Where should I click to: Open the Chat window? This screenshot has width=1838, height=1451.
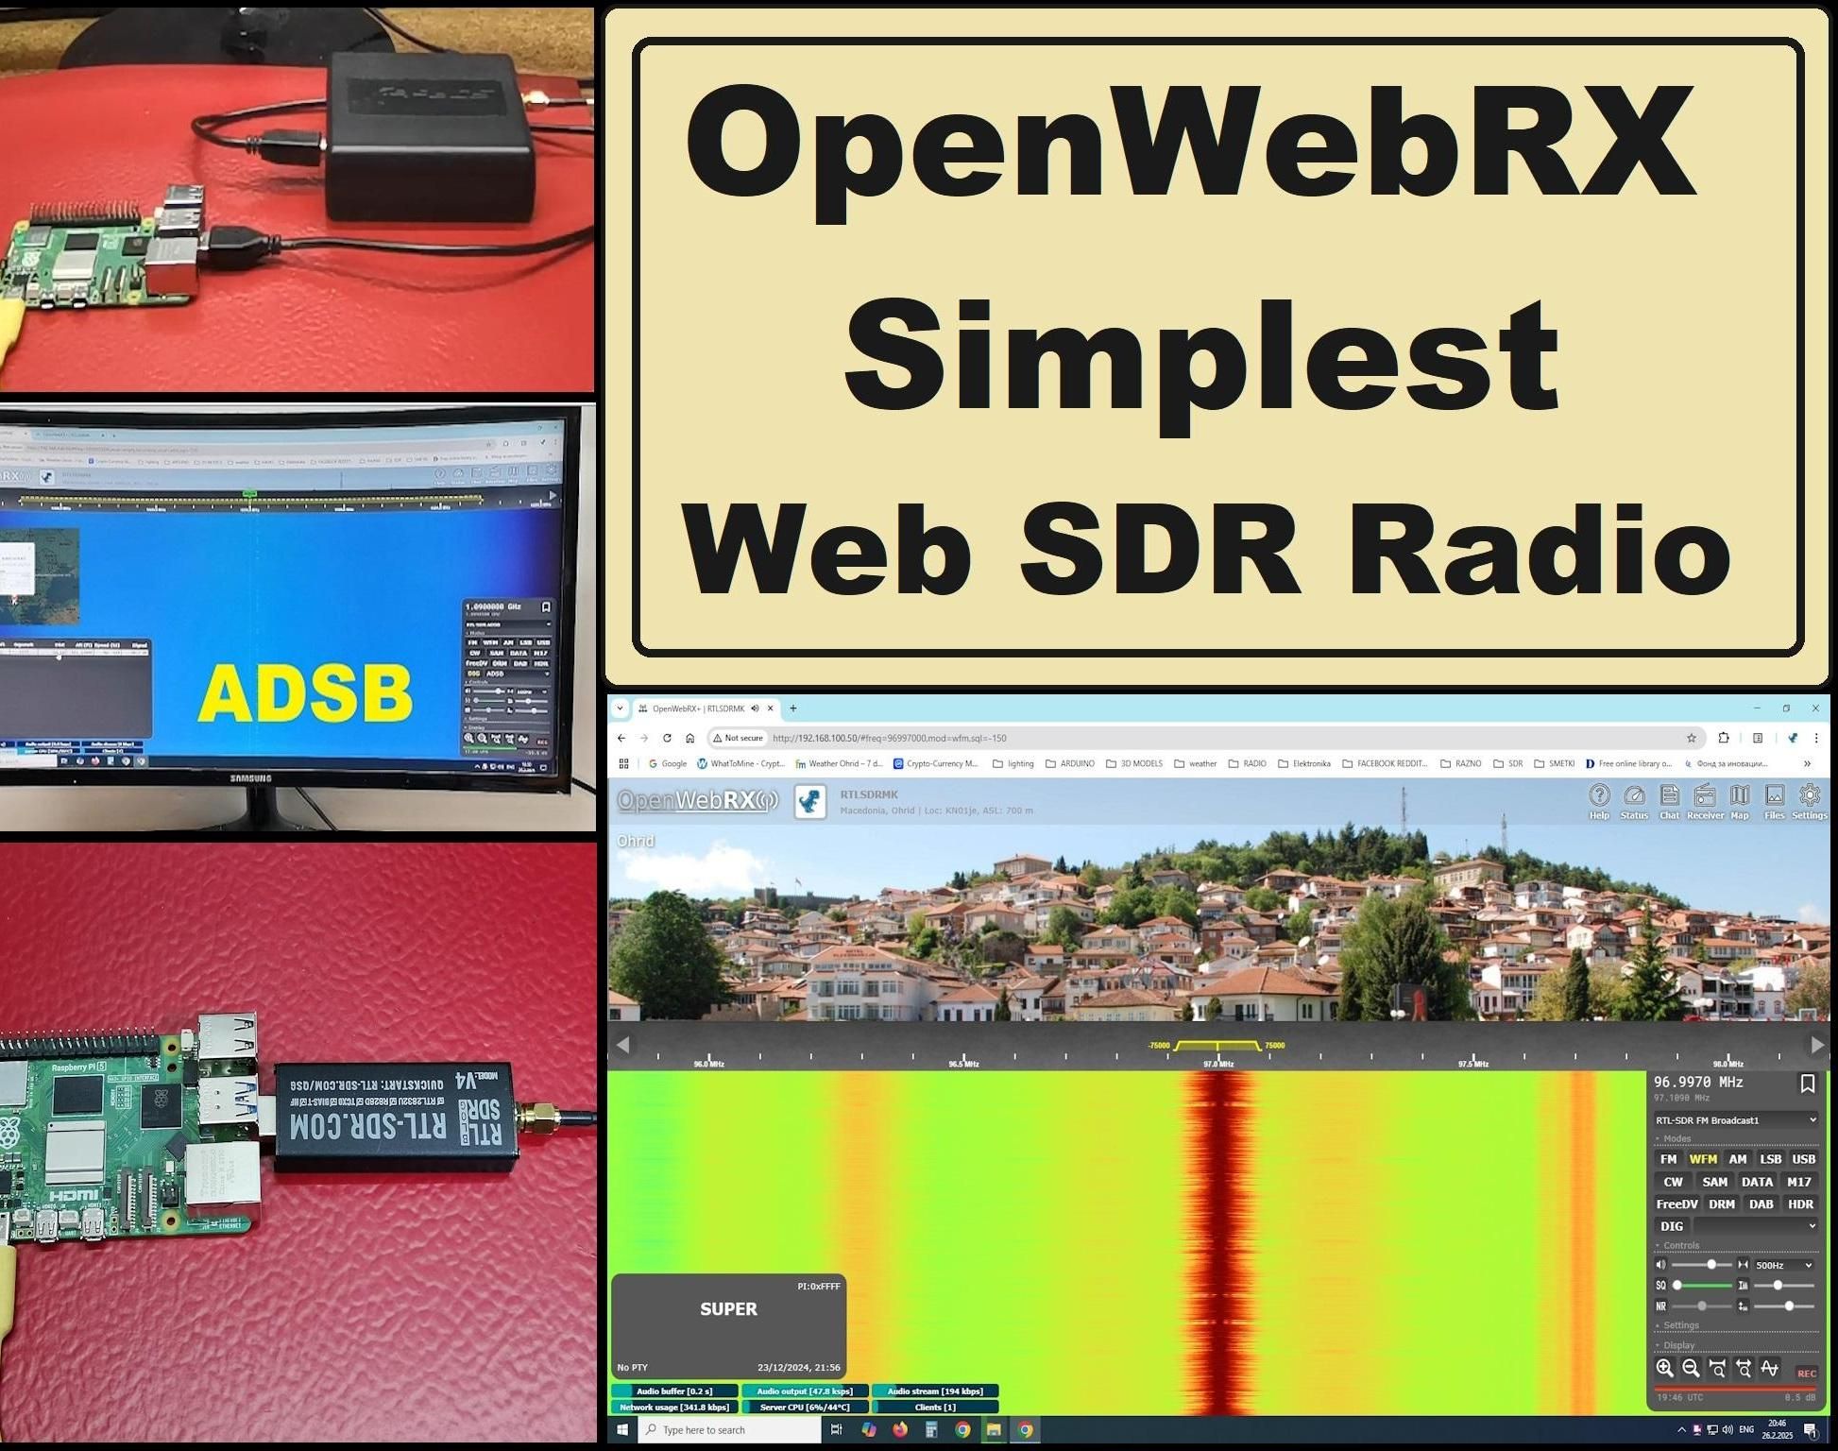click(1670, 796)
